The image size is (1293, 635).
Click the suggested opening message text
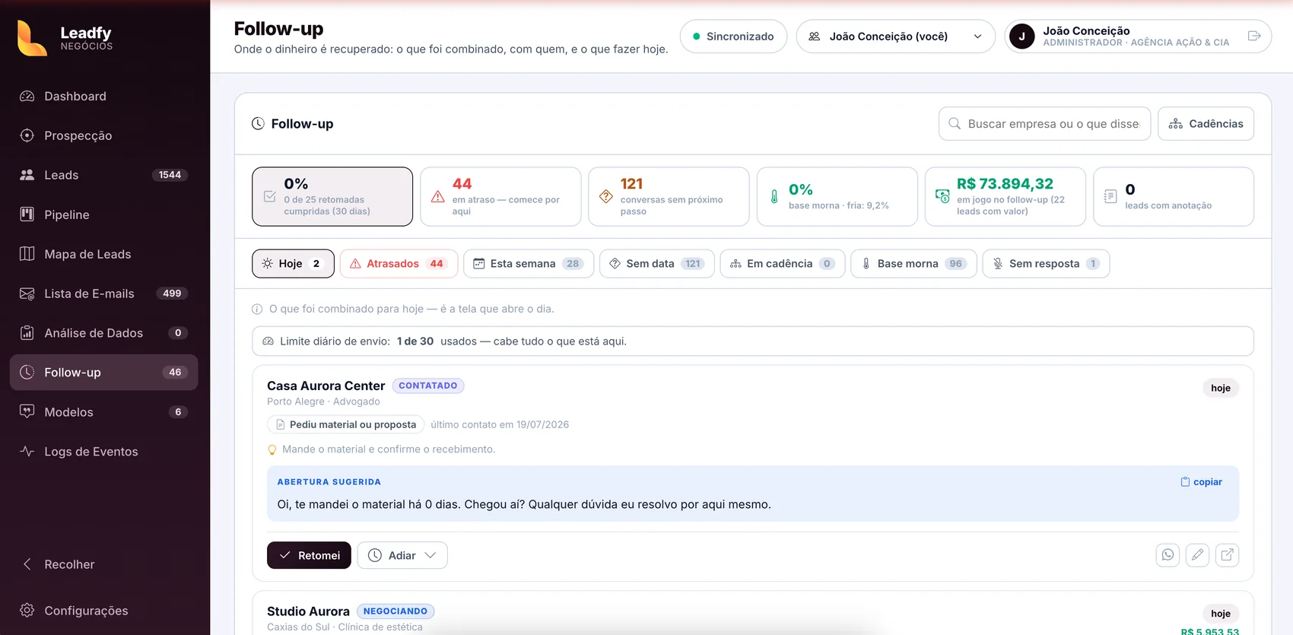pos(524,504)
